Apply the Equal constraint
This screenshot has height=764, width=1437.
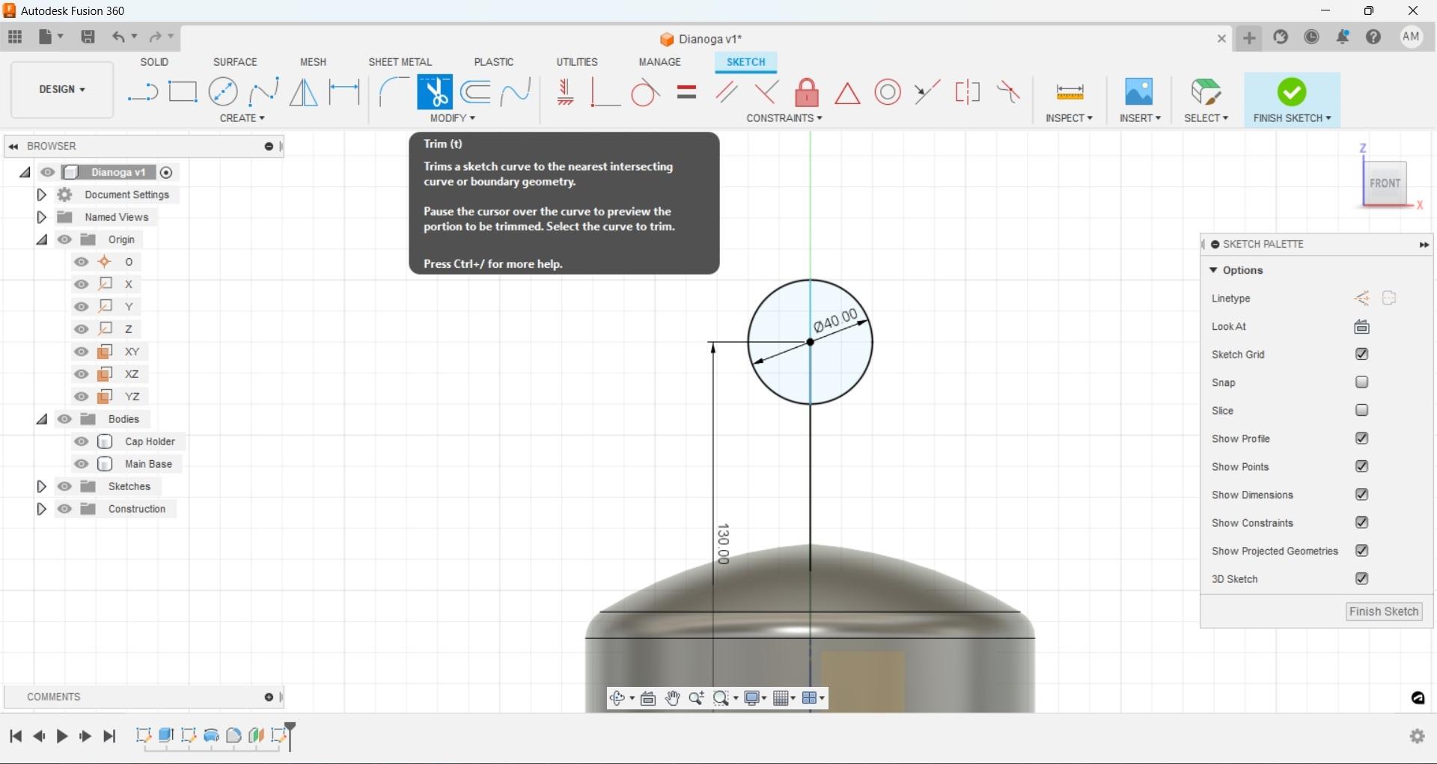click(x=686, y=92)
